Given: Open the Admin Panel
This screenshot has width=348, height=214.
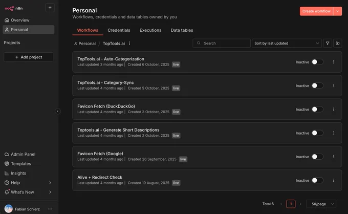Looking at the screenshot, I should (29, 154).
